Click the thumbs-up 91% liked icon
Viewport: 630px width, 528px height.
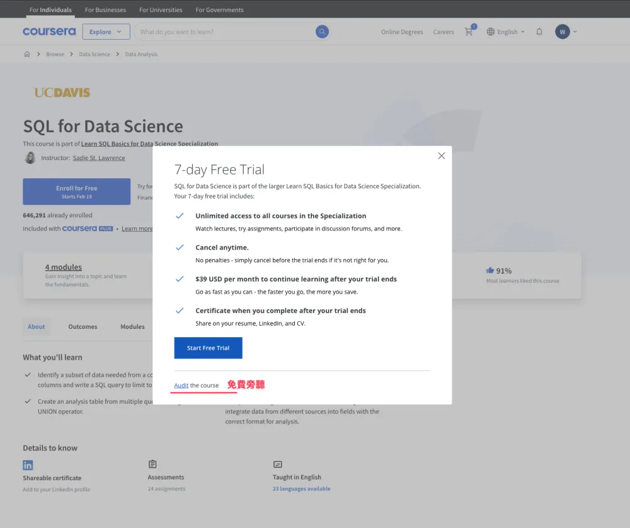click(491, 270)
